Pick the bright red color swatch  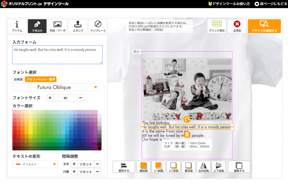click(x=14, y=132)
